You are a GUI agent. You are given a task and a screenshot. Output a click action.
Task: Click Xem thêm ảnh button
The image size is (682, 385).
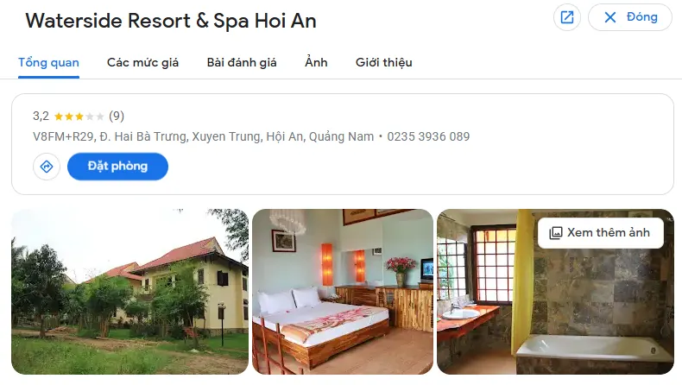coord(600,233)
